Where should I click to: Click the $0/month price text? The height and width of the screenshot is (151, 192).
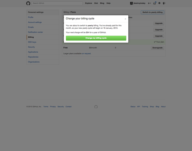click(93, 48)
